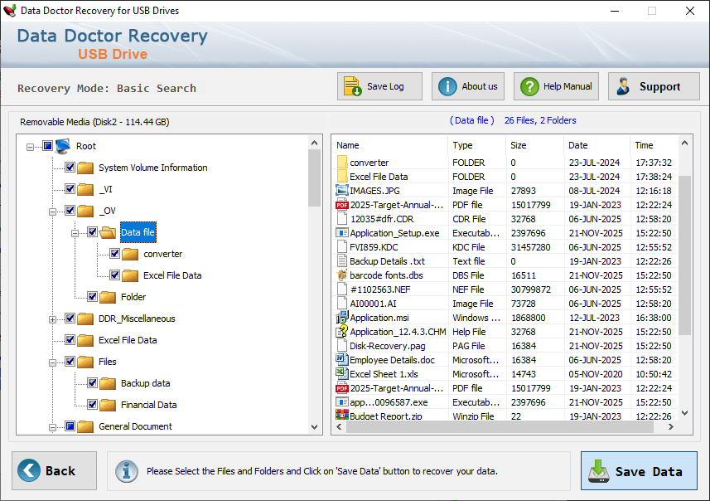
Task: Uncheck the System Volume Information checkbox
Action: click(70, 167)
